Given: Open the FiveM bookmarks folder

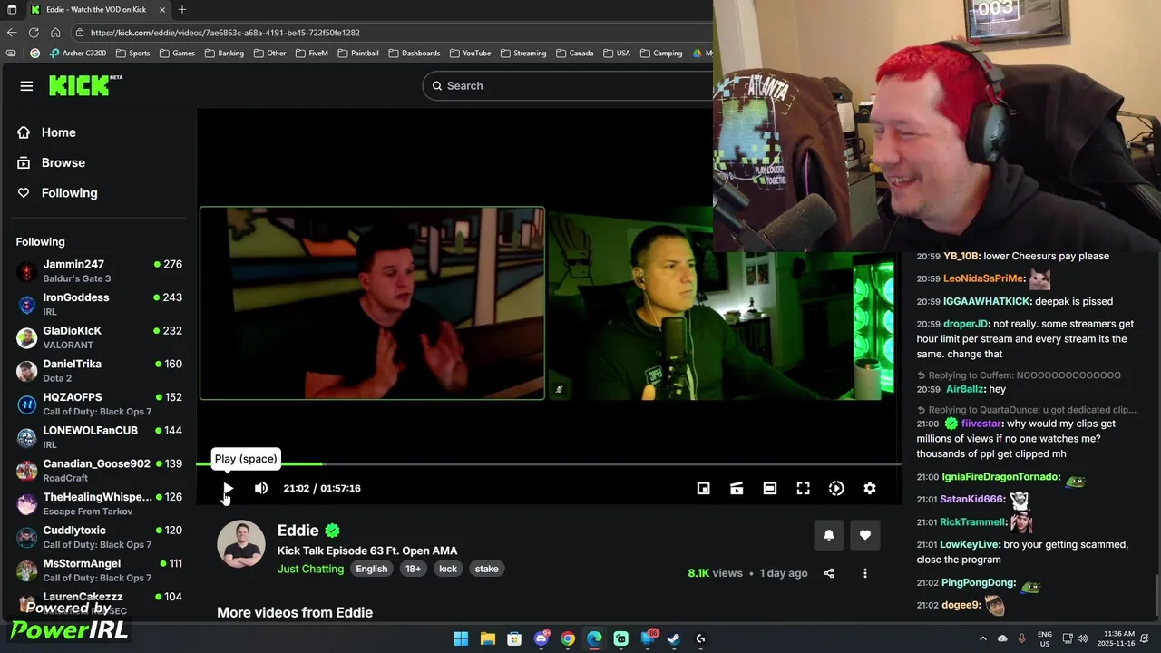Looking at the screenshot, I should [311, 53].
